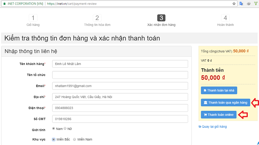Image resolution: width=259 pixels, height=145 pixels.
Task: Click Thanh toán online button
Action: pyautogui.click(x=219, y=115)
